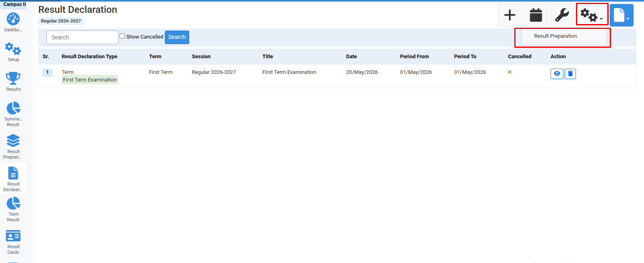This screenshot has height=263, width=644.
Task: Open the gears settings dropdown
Action: [x=592, y=15]
